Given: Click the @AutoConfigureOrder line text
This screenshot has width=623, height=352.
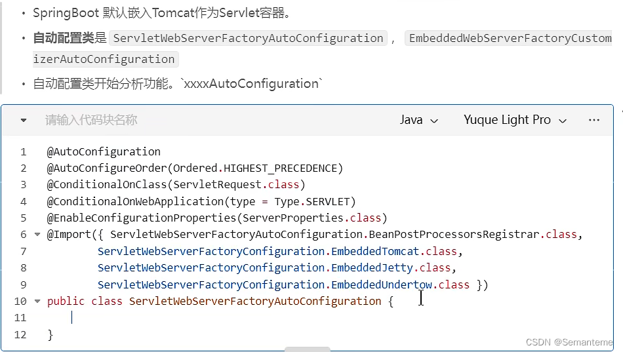Looking at the screenshot, I should [195, 168].
